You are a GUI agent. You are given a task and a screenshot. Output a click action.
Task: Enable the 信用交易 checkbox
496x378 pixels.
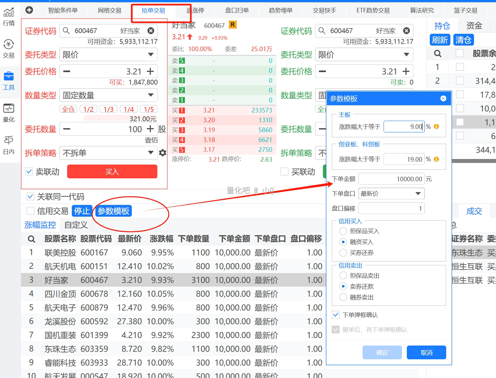click(30, 211)
